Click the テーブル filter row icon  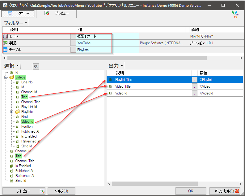tap(5, 50)
